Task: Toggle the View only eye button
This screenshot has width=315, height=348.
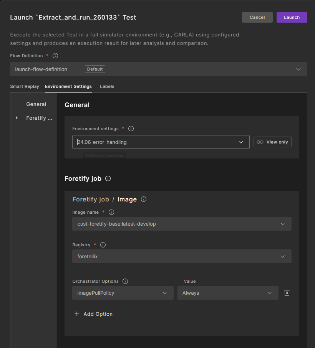Action: coord(272,142)
